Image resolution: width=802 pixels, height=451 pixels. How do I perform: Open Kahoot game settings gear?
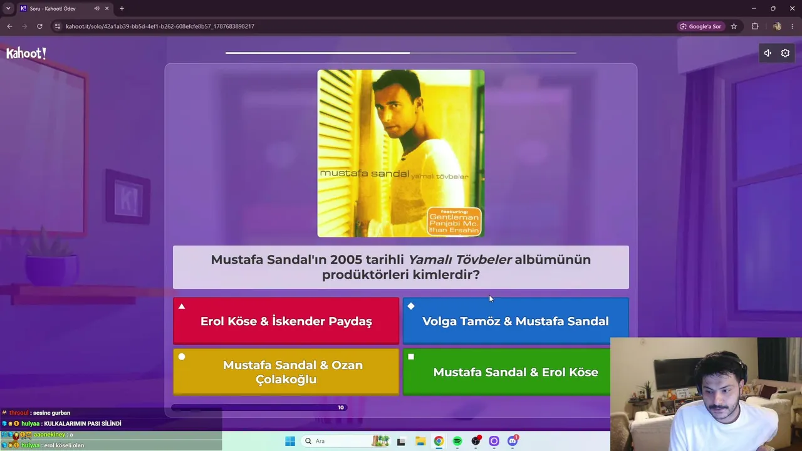(785, 53)
